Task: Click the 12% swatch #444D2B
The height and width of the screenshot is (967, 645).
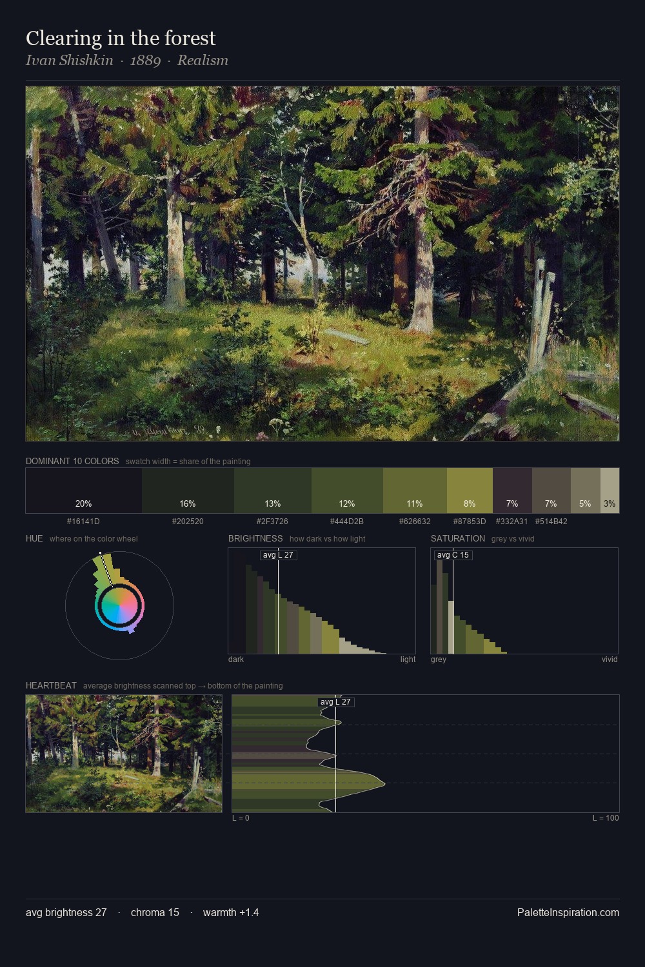Action: click(x=347, y=491)
